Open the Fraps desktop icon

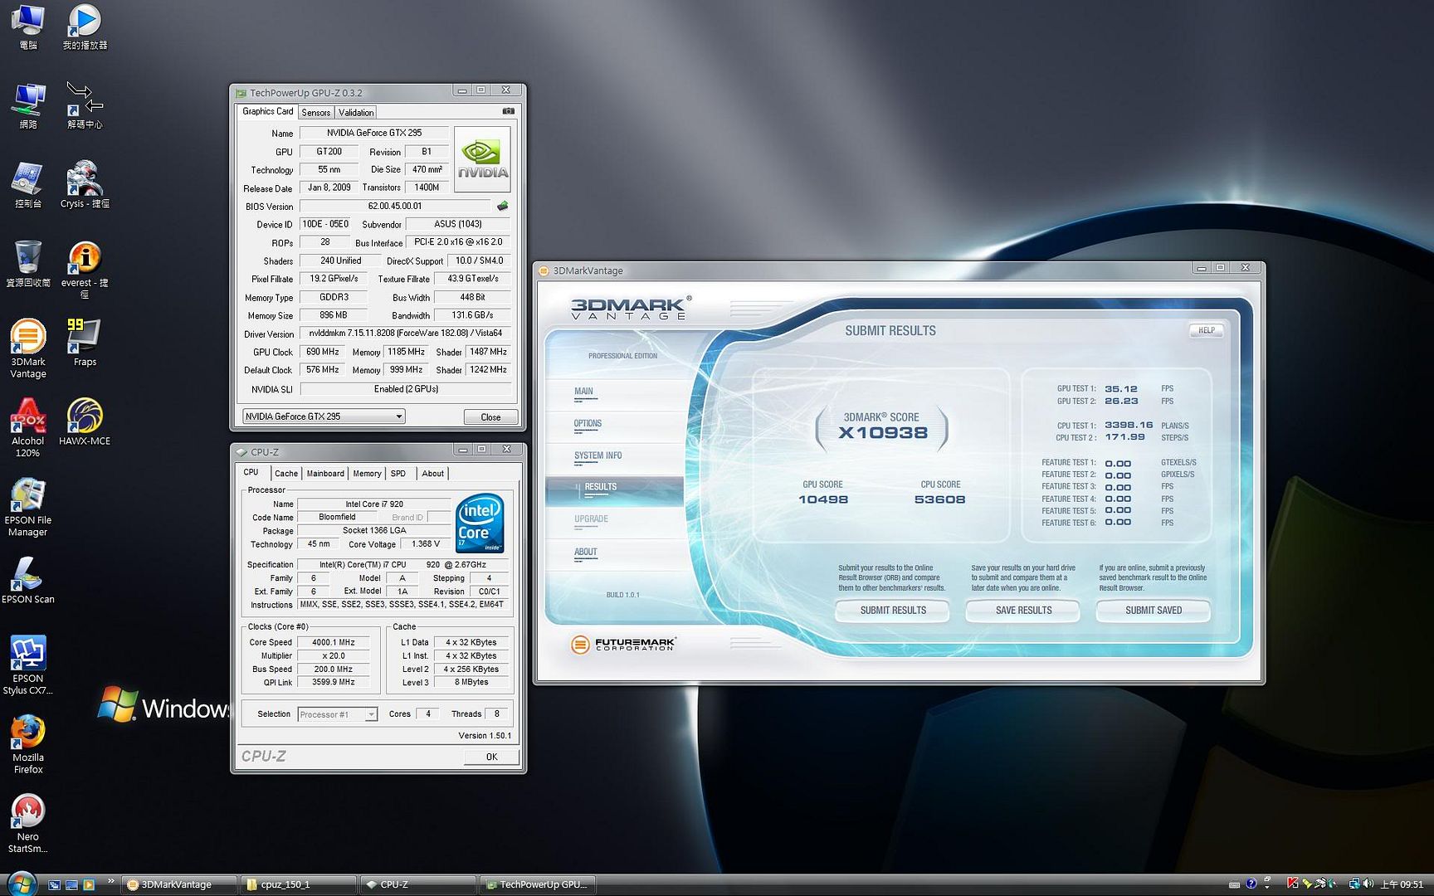(85, 343)
